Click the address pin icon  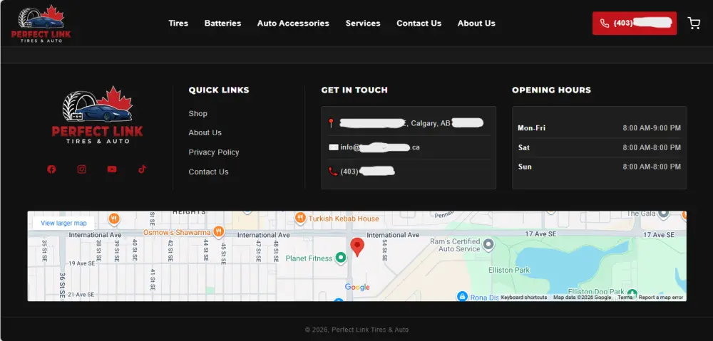pyautogui.click(x=331, y=123)
